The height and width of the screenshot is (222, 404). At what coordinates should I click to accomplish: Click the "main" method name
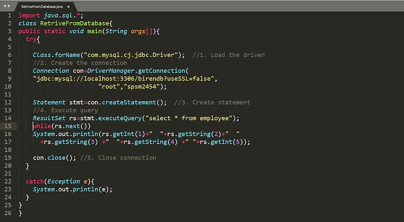[x=94, y=31]
